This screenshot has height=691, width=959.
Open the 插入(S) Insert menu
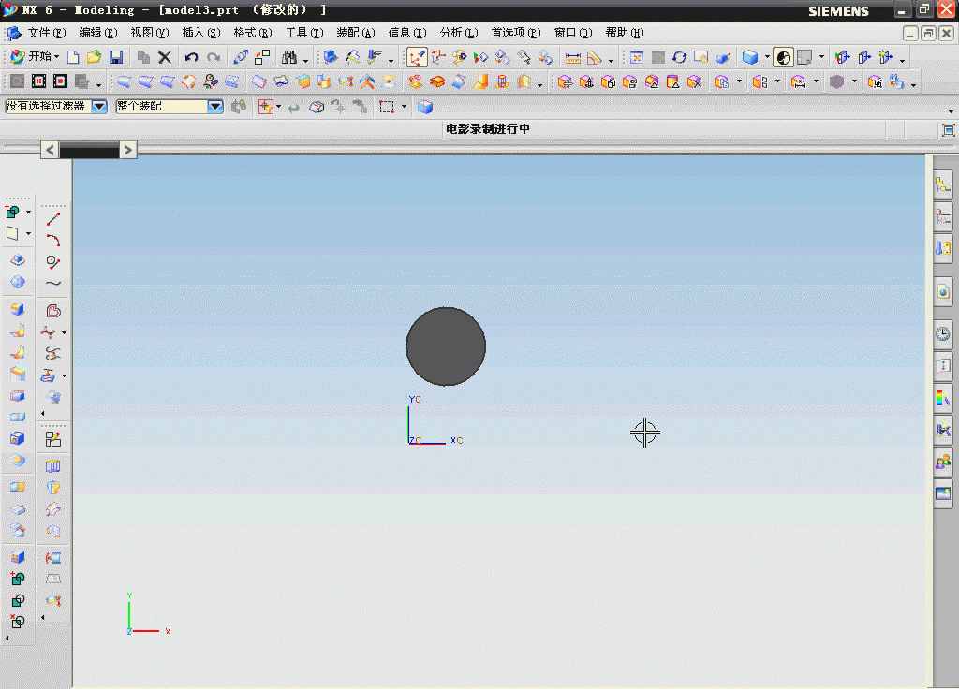(x=200, y=33)
